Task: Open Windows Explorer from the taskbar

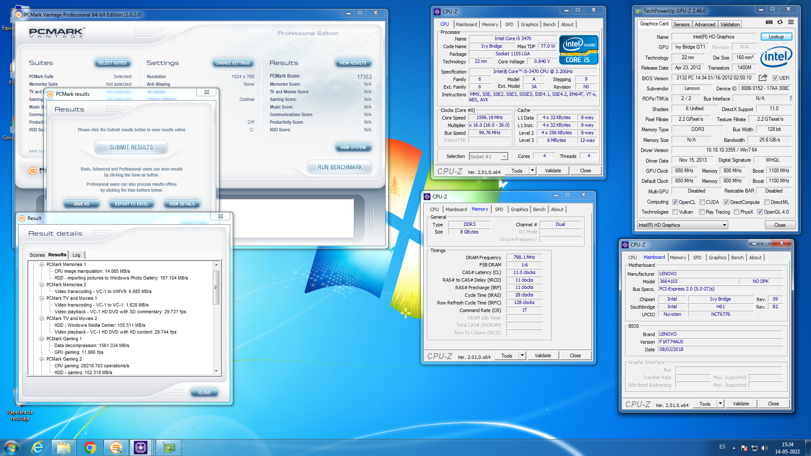Action: [64, 448]
